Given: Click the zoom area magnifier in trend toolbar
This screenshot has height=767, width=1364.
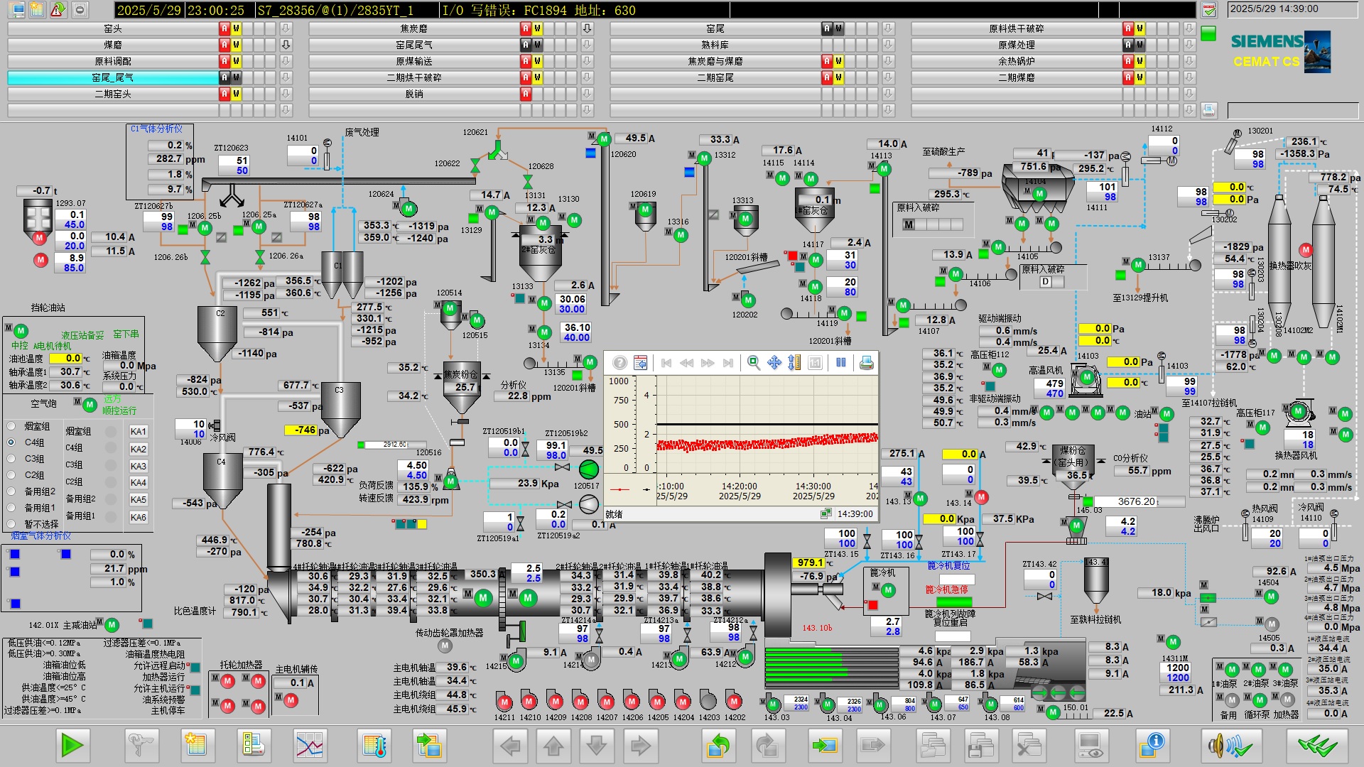Looking at the screenshot, I should (754, 363).
